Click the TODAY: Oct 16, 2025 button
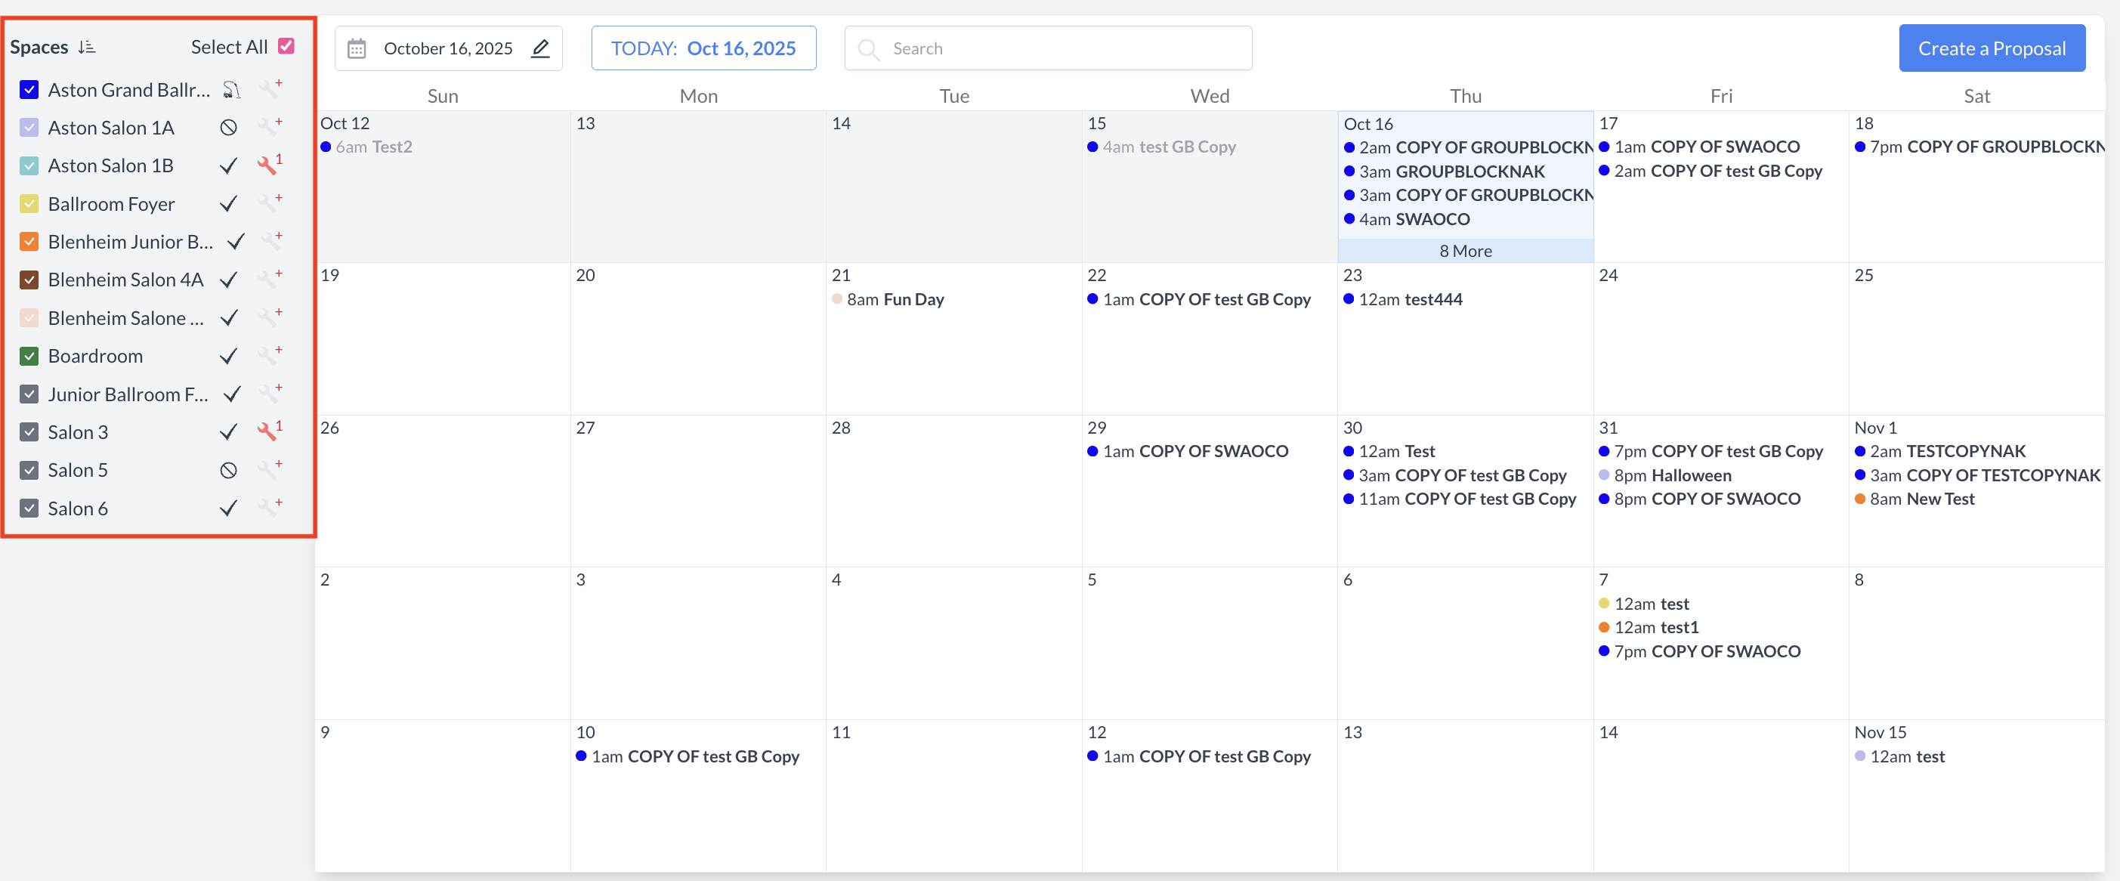Image resolution: width=2120 pixels, height=881 pixels. click(703, 48)
